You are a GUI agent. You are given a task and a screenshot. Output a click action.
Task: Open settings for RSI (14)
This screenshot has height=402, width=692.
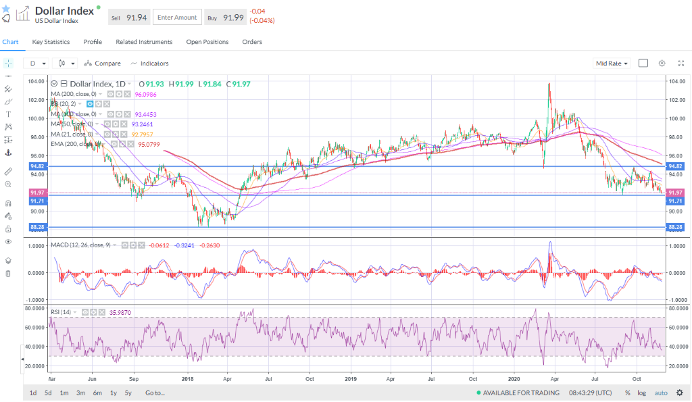point(93,312)
